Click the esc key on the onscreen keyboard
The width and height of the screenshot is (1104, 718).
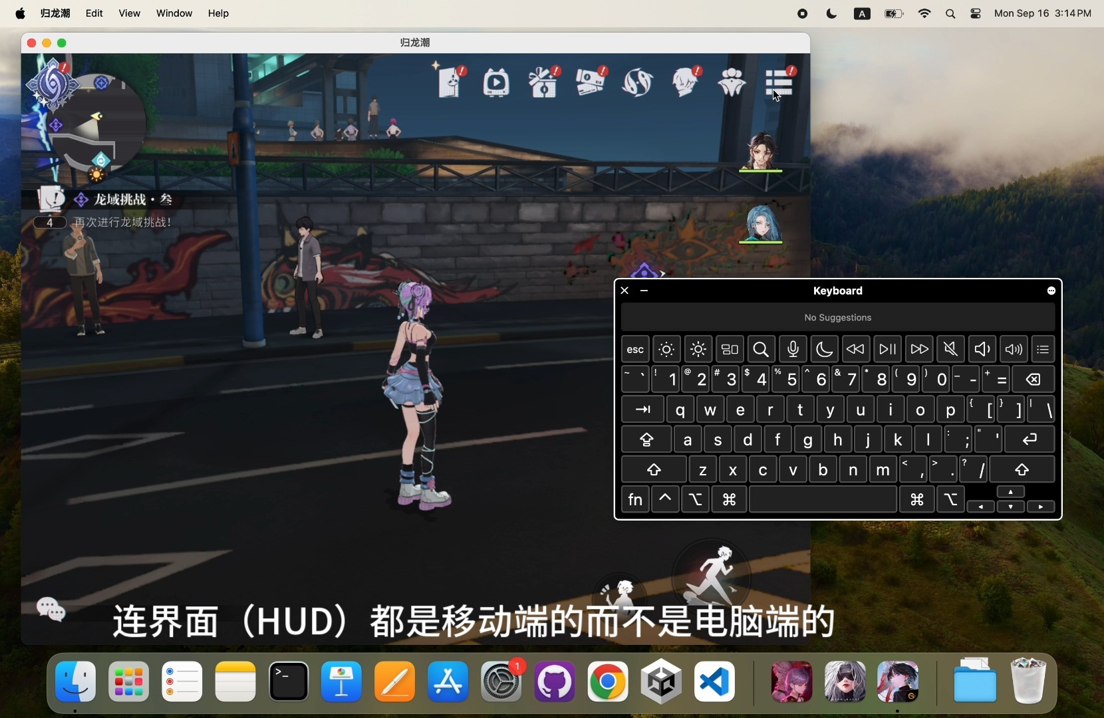[x=636, y=349]
